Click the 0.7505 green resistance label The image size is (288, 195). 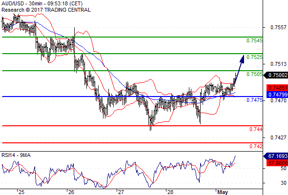click(x=254, y=74)
